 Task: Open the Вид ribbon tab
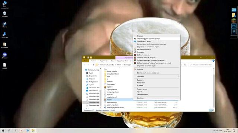(x=112, y=61)
